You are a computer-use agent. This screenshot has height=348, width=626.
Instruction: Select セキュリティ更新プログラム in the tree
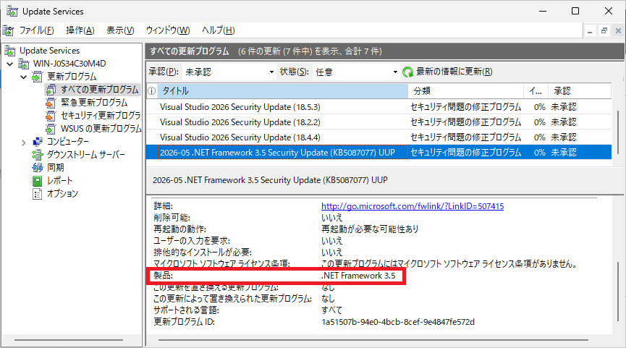click(x=101, y=116)
